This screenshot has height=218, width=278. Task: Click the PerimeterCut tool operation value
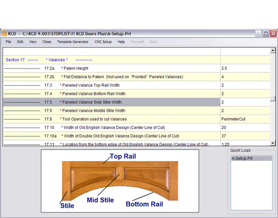(x=245, y=119)
